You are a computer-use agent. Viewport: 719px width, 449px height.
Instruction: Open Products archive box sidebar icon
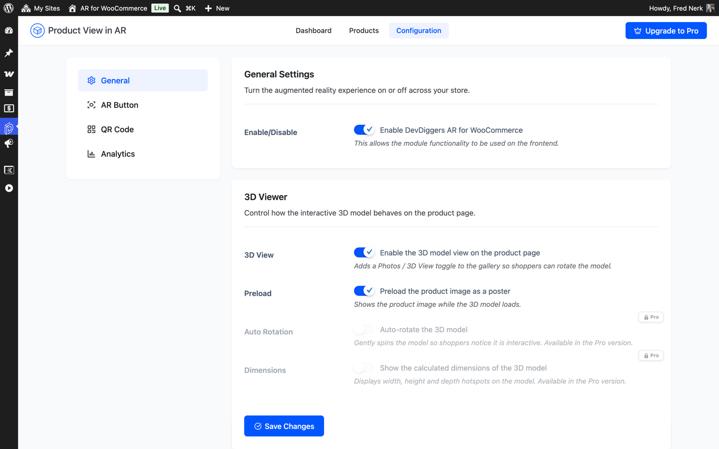click(x=9, y=92)
